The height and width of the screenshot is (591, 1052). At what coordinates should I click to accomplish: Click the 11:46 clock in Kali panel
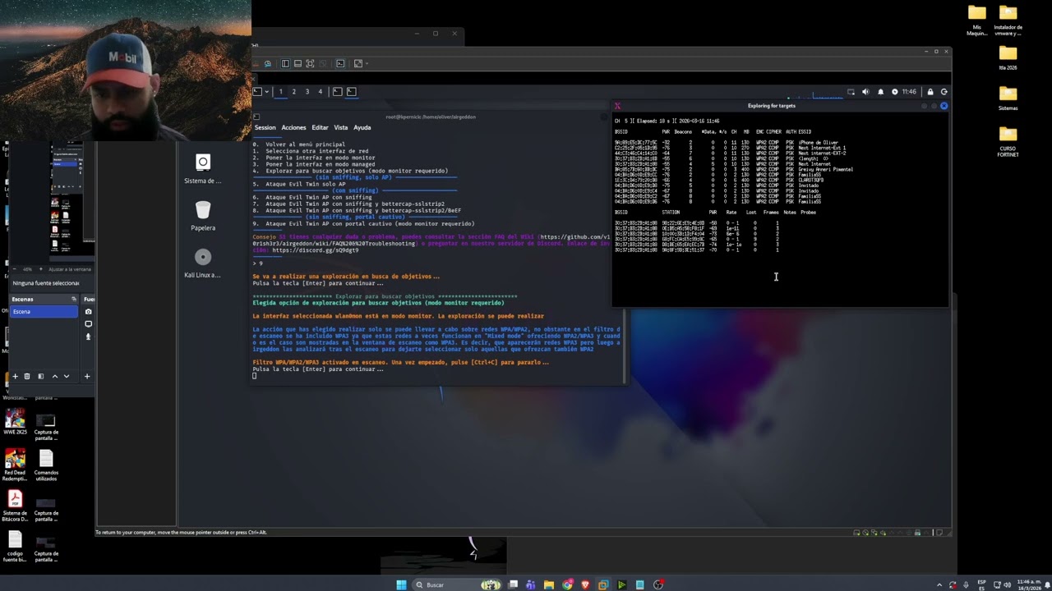(x=908, y=92)
